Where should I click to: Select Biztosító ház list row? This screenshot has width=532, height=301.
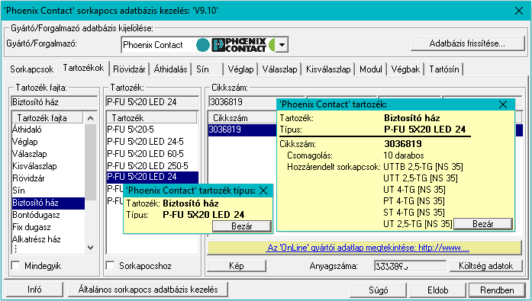click(48, 203)
